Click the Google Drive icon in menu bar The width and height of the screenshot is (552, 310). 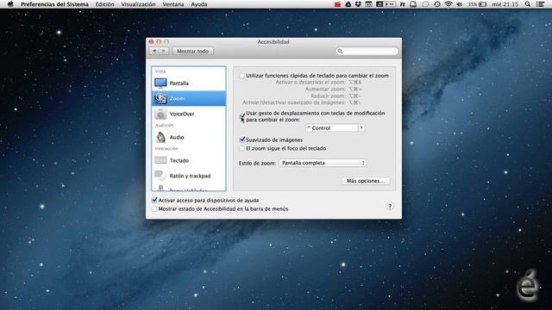348,4
